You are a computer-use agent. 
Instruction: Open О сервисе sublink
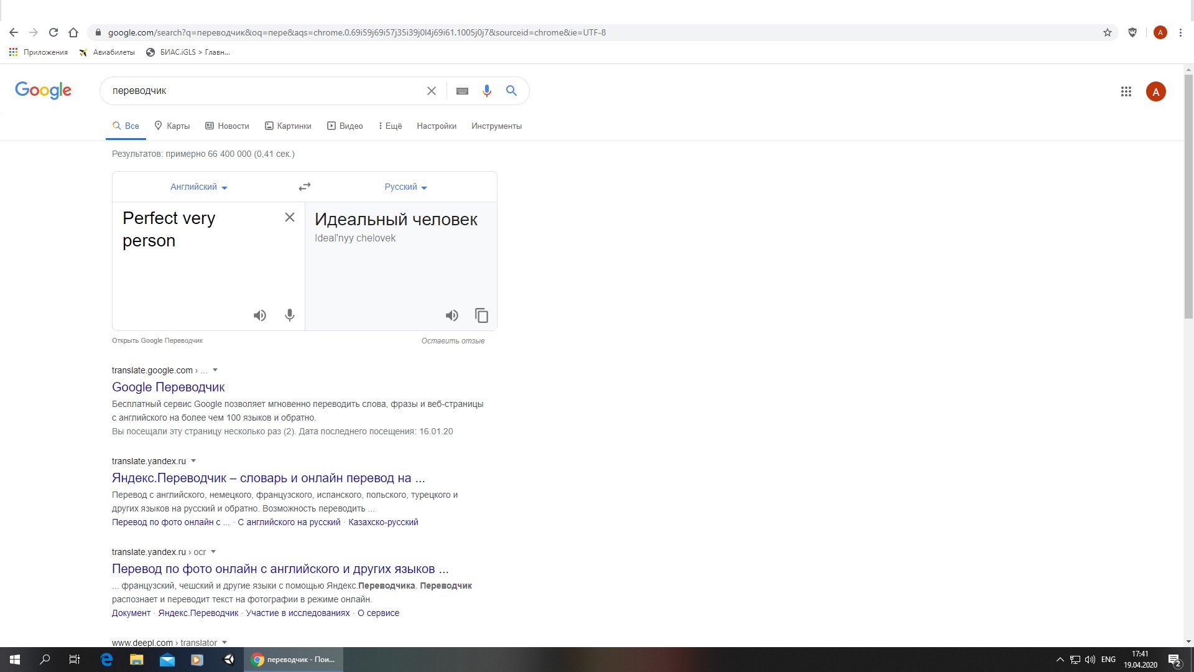[378, 613]
